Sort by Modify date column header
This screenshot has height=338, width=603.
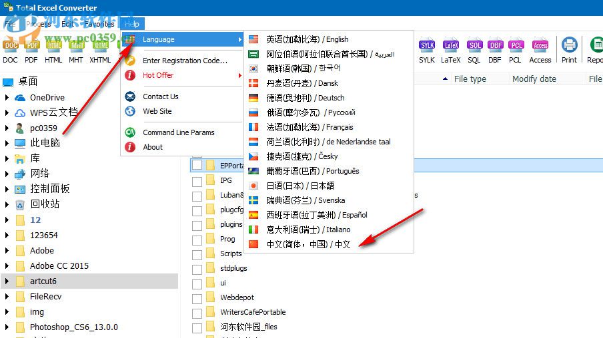(534, 79)
